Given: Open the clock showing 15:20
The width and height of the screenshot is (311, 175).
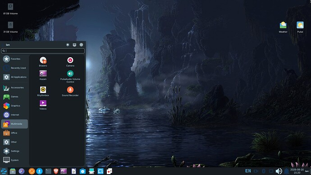Looking at the screenshot, I should click(297, 171).
